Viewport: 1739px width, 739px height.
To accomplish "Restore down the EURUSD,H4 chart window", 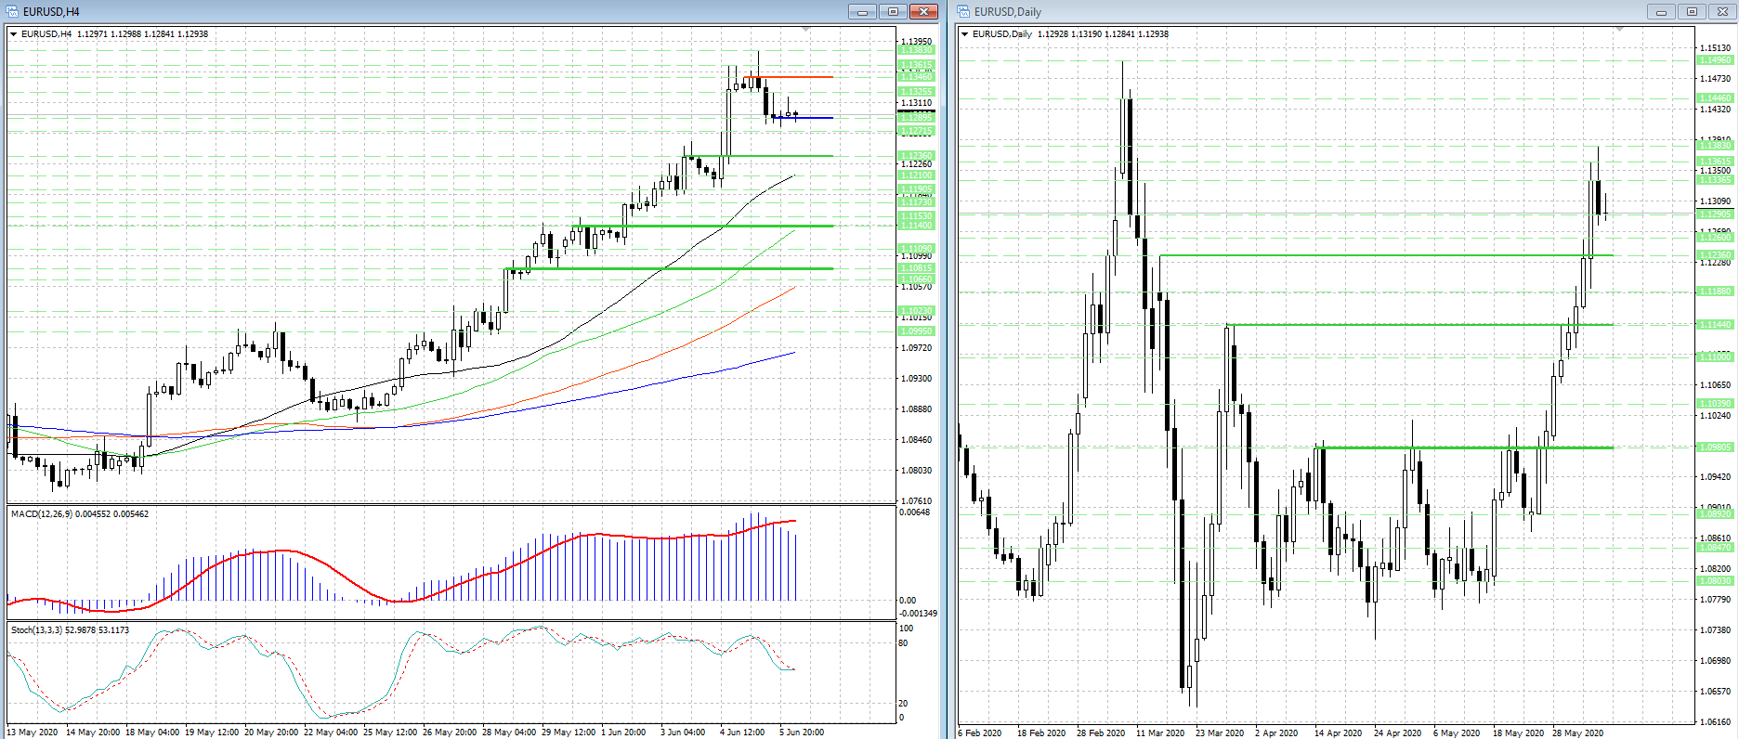I will (x=893, y=12).
